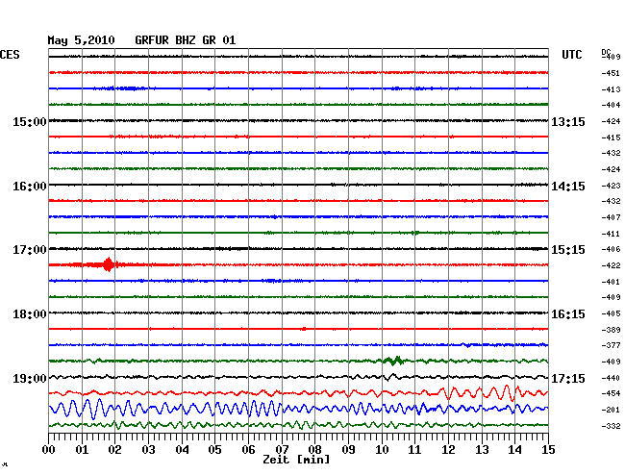Click the DC offset value -440
Image resolution: width=625 pixels, height=475 pixels.
point(611,378)
